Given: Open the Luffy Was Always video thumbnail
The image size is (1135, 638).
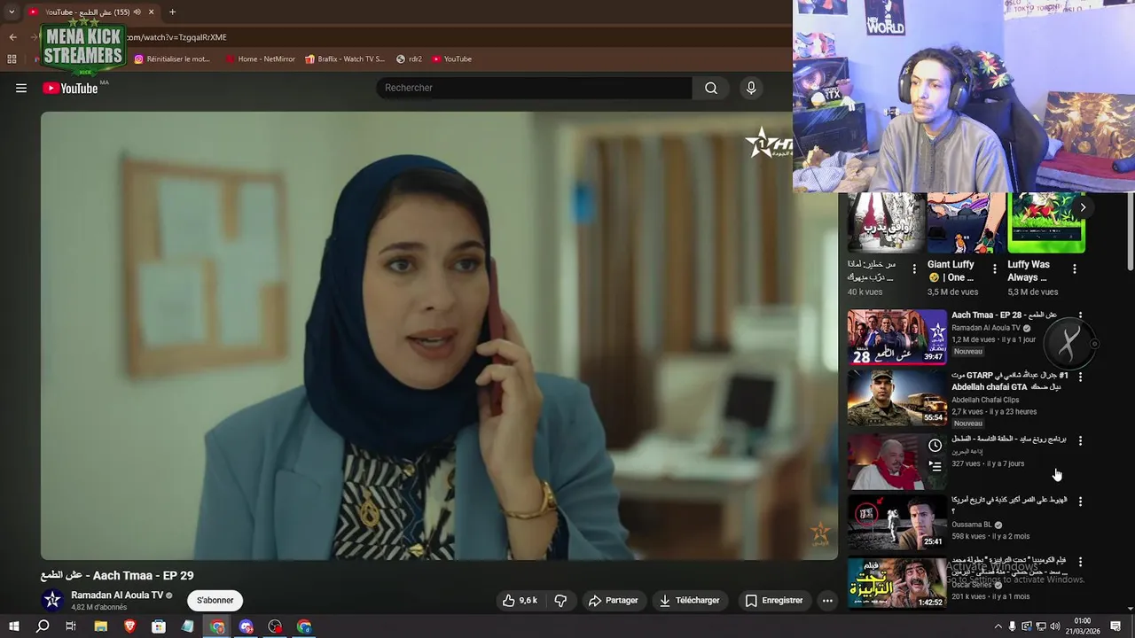Looking at the screenshot, I should tap(1046, 222).
